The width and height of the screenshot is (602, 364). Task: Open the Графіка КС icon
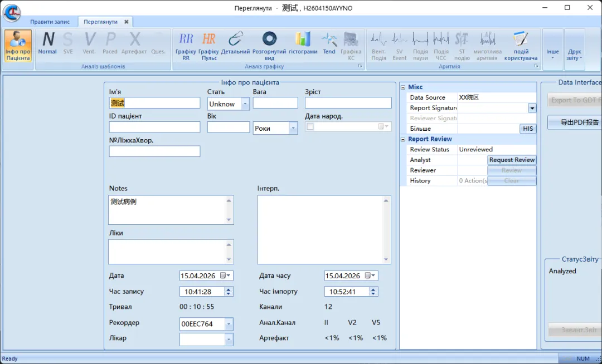tap(351, 46)
